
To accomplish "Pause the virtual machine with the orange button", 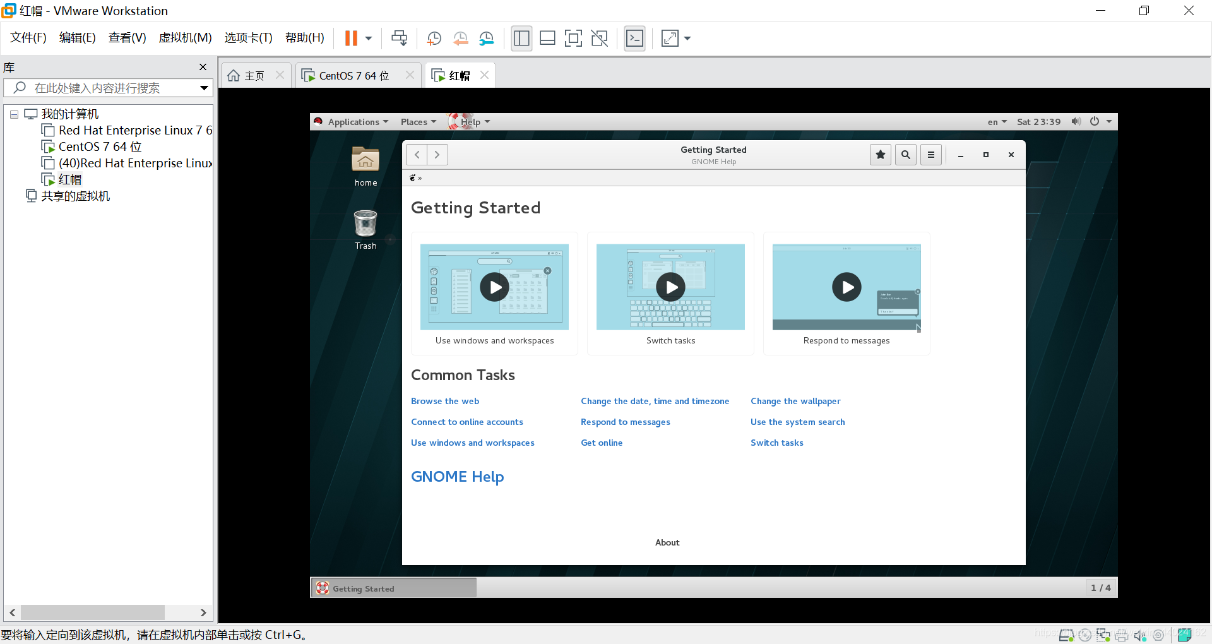I will [351, 39].
